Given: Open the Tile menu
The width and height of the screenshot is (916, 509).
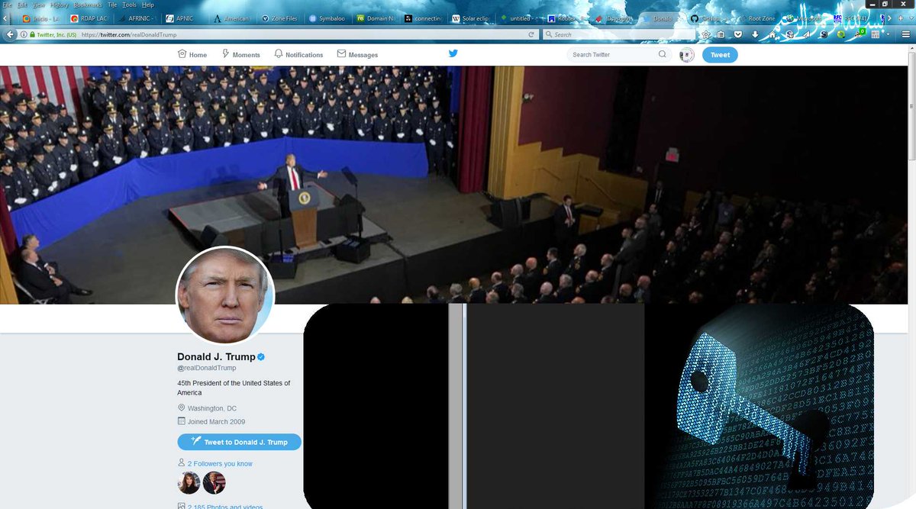Looking at the screenshot, I should tap(113, 5).
